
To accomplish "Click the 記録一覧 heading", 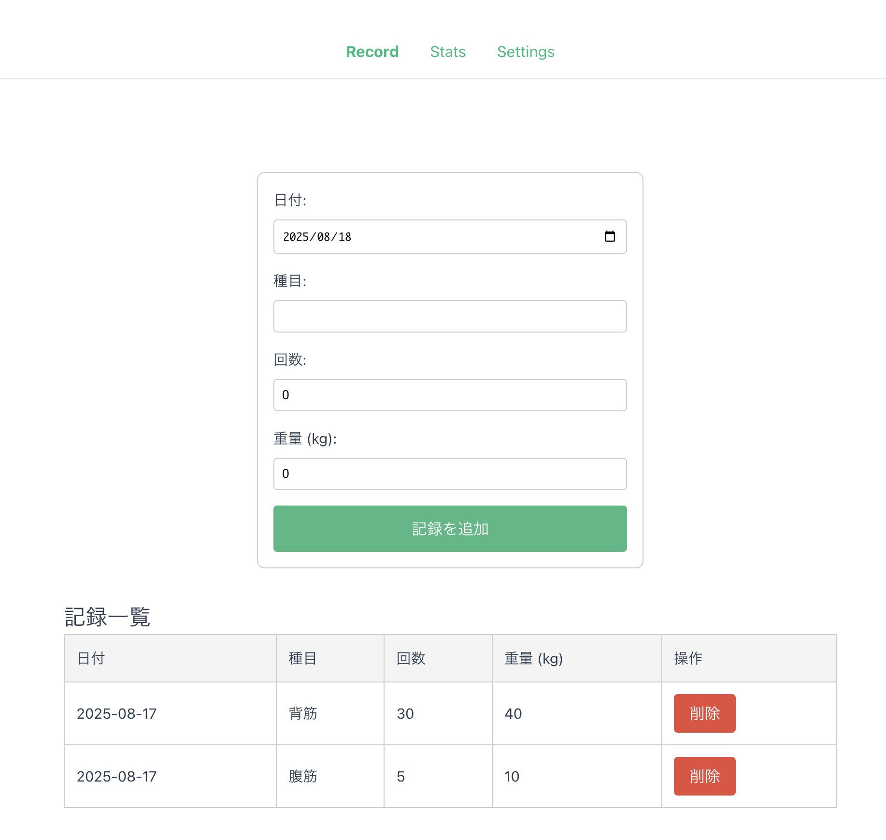I will [x=107, y=617].
